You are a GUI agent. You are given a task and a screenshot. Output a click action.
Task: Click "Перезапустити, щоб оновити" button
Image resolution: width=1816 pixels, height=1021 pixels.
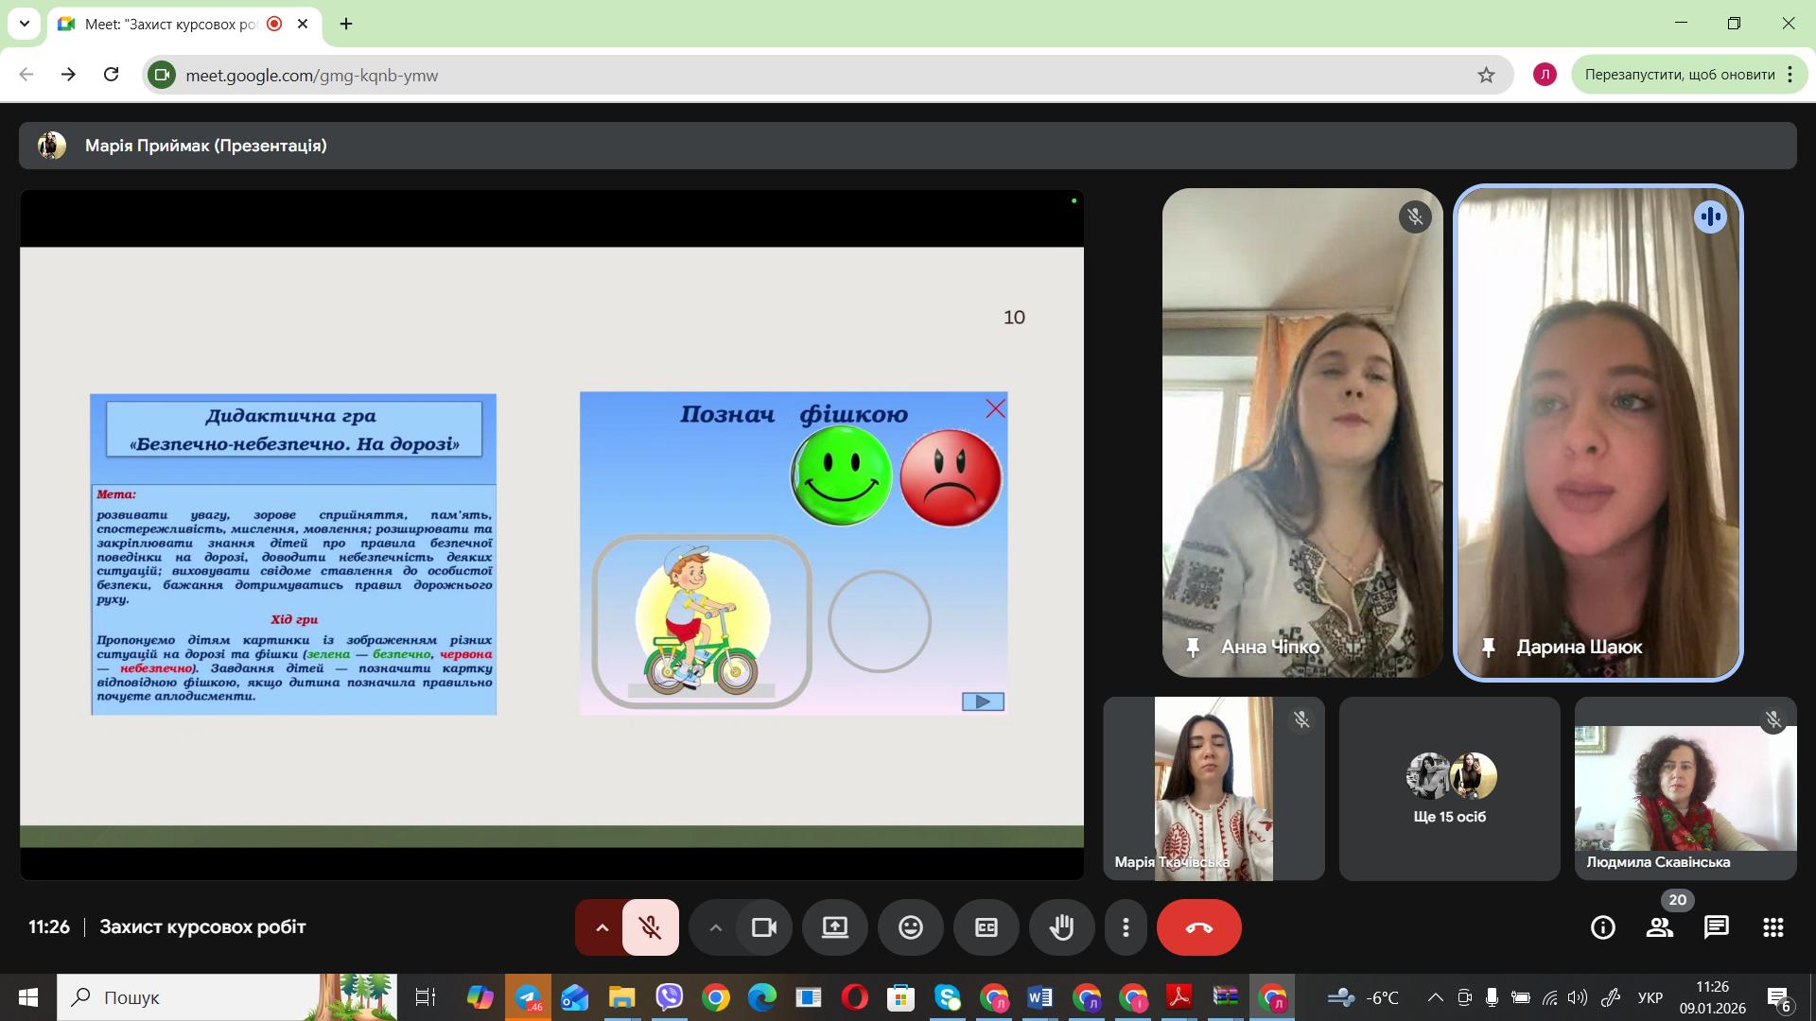[1679, 75]
